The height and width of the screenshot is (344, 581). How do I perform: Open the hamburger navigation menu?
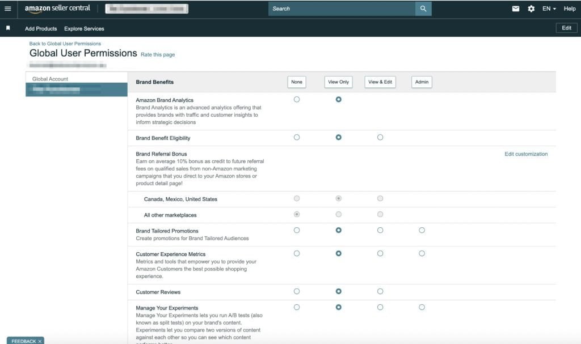click(8, 9)
